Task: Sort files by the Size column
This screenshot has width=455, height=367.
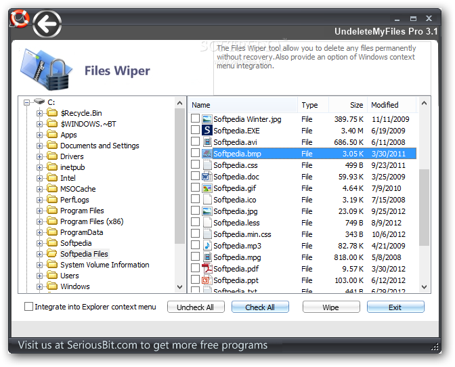Action: point(348,105)
